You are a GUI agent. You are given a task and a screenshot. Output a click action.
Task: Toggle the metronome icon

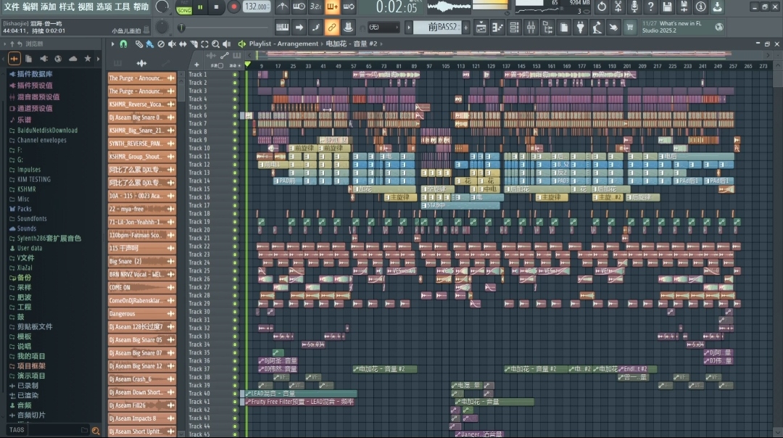tap(282, 7)
